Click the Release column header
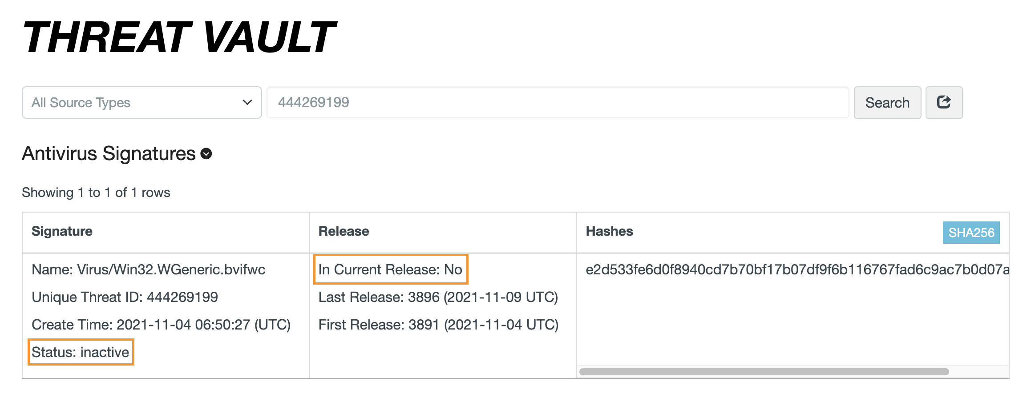This screenshot has width=1035, height=394. tap(343, 231)
